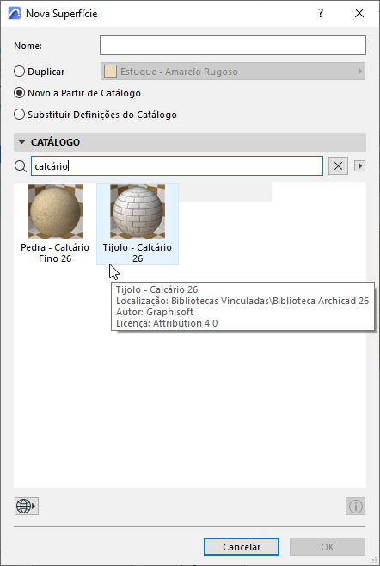
Task: Click the Archicad logo in title bar
Action: tap(15, 14)
